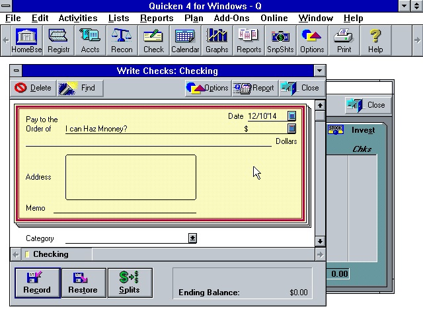Image resolution: width=423 pixels, height=317 pixels.
Task: Click the Chks column header in the background window
Action: pos(362,149)
